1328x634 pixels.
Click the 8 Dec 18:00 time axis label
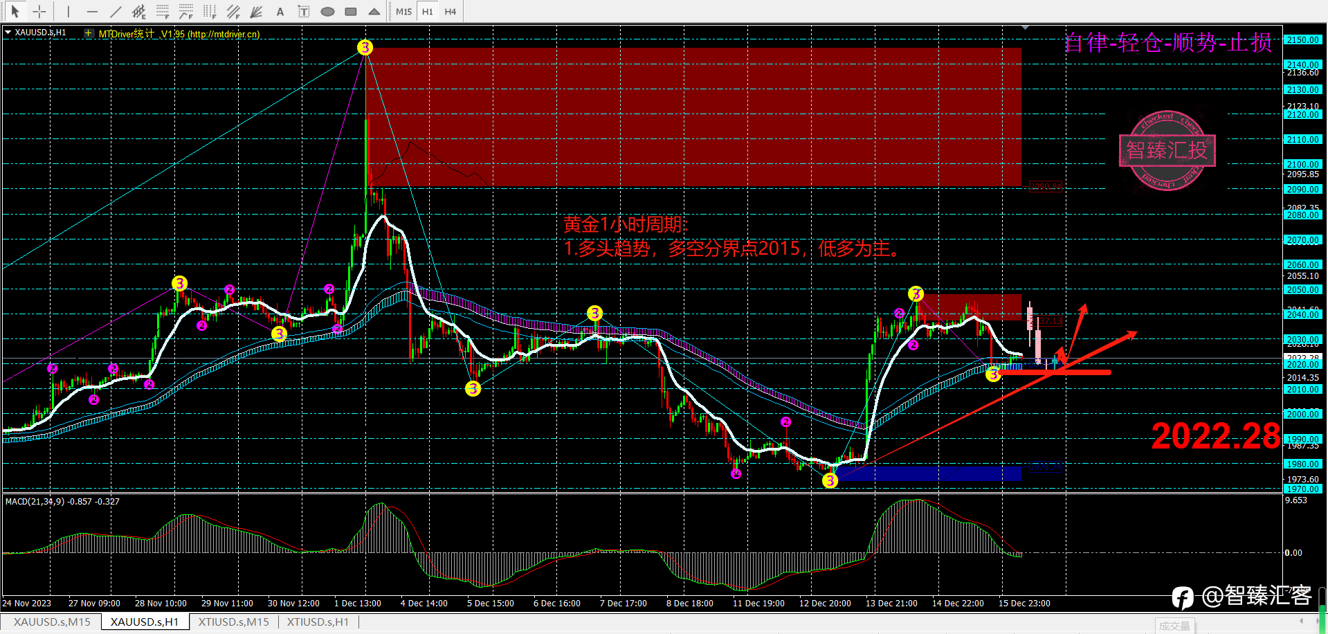point(690,603)
